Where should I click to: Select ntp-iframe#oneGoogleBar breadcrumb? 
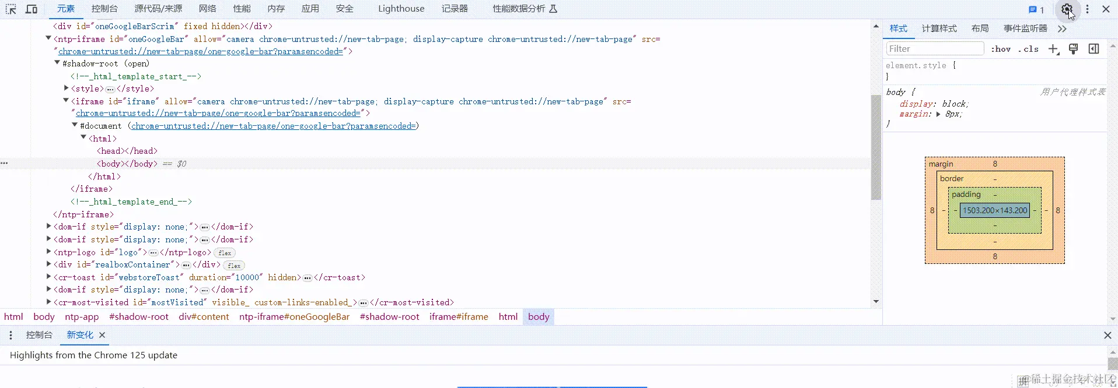pos(294,317)
